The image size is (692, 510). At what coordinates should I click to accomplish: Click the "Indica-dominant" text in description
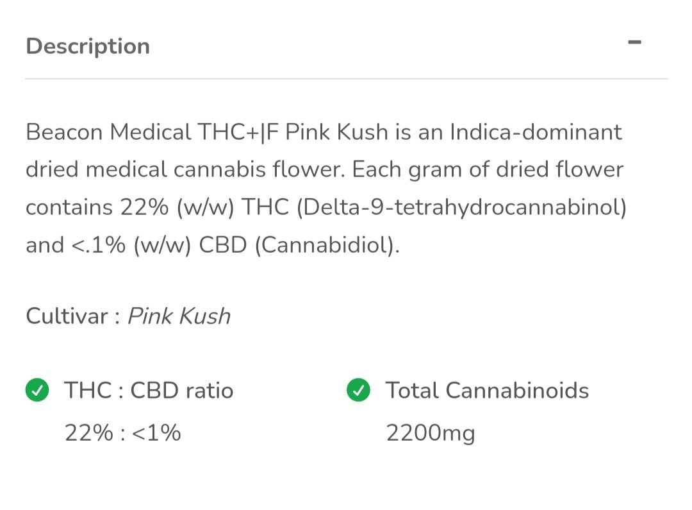click(536, 132)
